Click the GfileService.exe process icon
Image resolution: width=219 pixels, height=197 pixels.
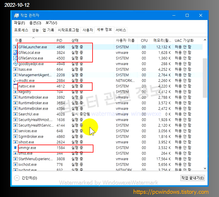15,58
